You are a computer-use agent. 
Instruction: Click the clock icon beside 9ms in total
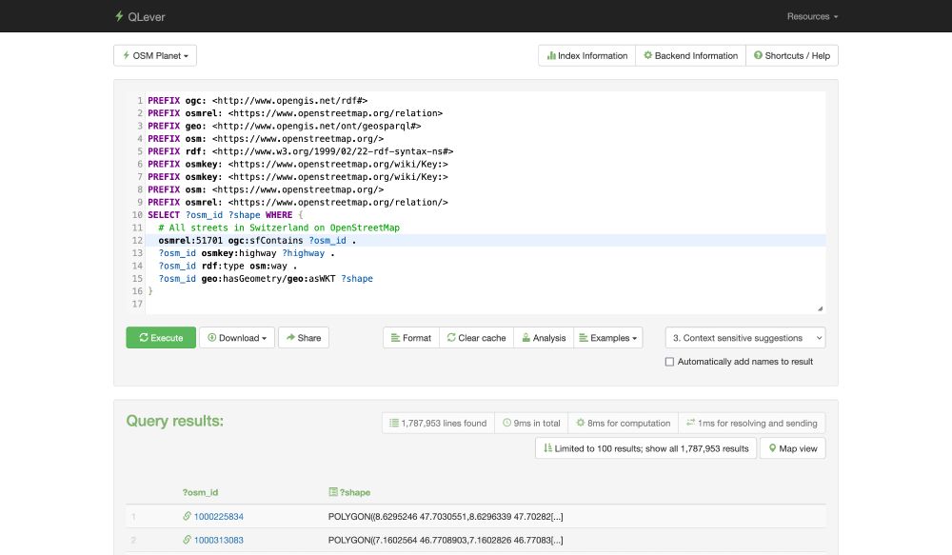click(x=507, y=424)
